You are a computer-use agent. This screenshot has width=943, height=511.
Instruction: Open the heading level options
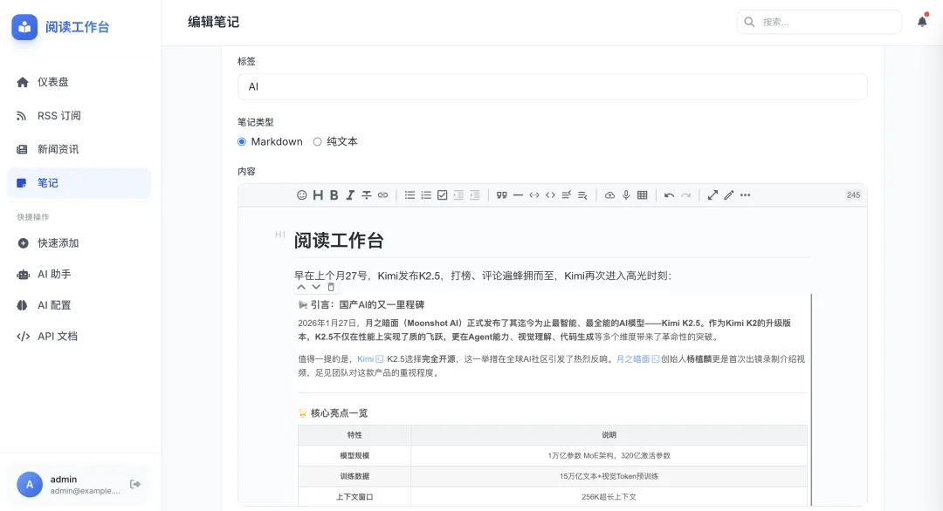pyautogui.click(x=318, y=195)
